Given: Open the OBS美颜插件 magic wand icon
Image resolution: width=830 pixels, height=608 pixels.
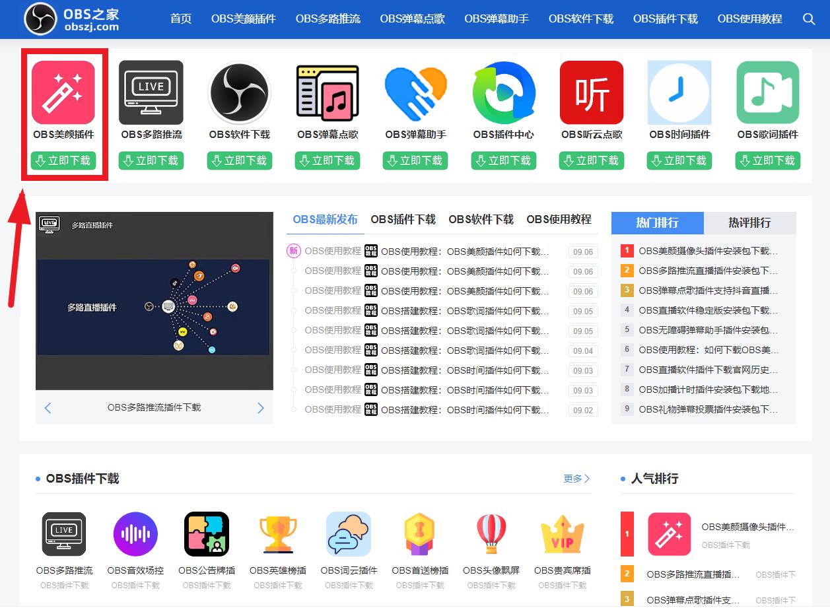Looking at the screenshot, I should pyautogui.click(x=63, y=91).
